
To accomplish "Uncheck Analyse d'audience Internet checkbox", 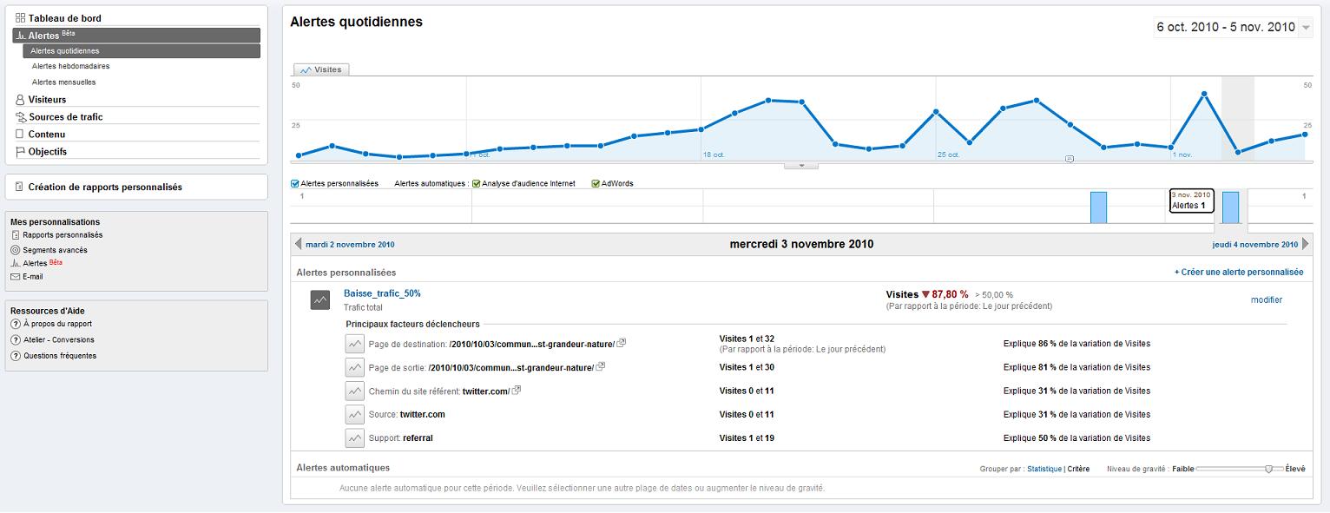I will (476, 184).
